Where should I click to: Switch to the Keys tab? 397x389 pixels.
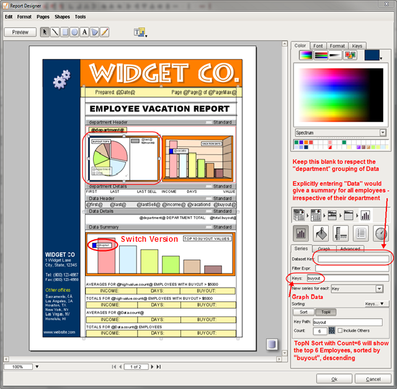[357, 46]
